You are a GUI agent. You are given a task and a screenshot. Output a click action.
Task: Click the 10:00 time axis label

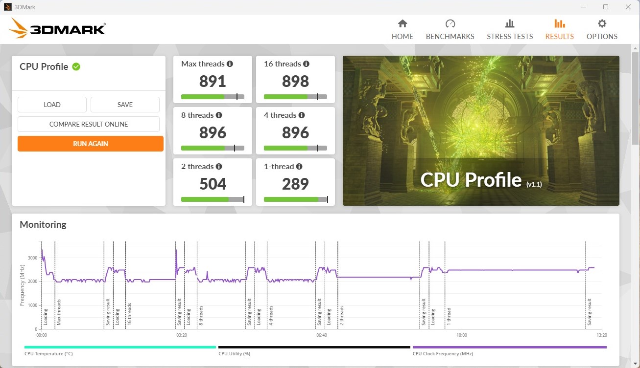462,335
